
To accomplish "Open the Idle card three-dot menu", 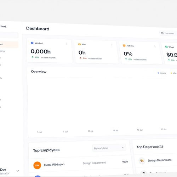I will click(112, 45).
